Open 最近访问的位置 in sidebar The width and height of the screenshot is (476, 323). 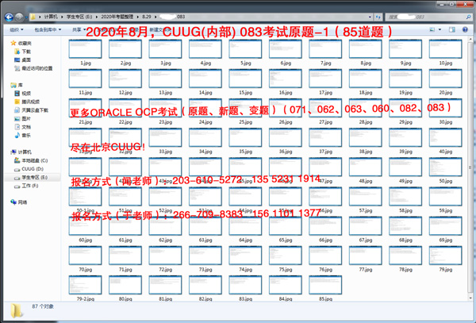tap(33, 68)
